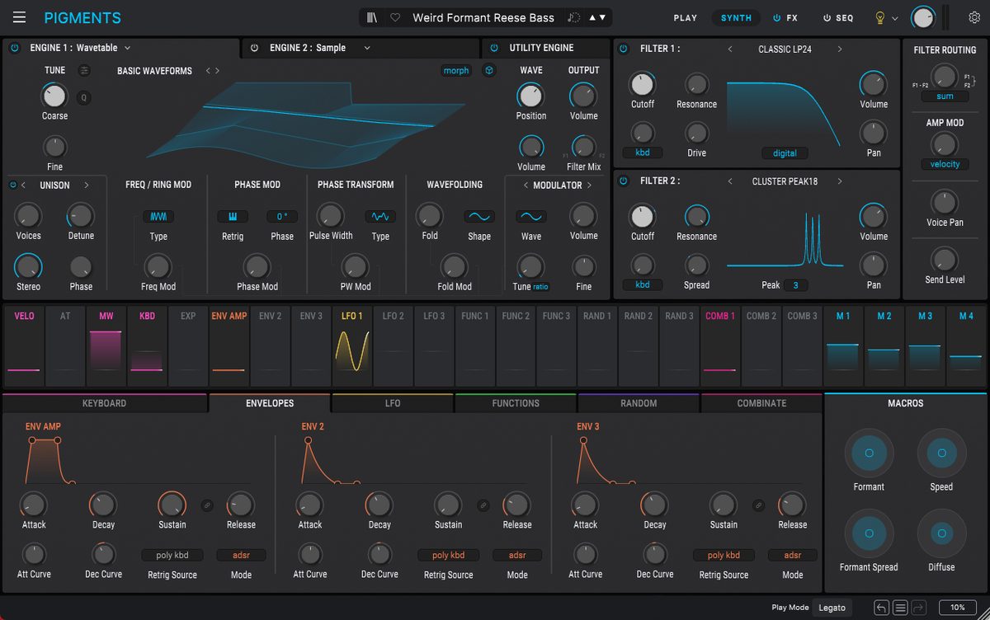Click next Modulator section arrow

(589, 186)
